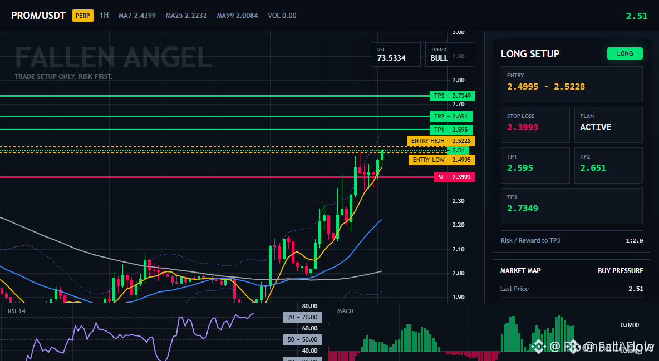The image size is (659, 361).
Task: Click the LONG SETUP panel heading
Action: click(530, 54)
